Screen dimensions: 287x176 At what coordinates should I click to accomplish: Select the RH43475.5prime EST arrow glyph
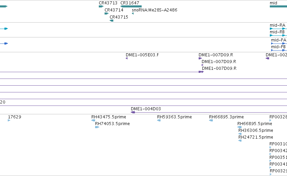pyautogui.click(x=93, y=120)
